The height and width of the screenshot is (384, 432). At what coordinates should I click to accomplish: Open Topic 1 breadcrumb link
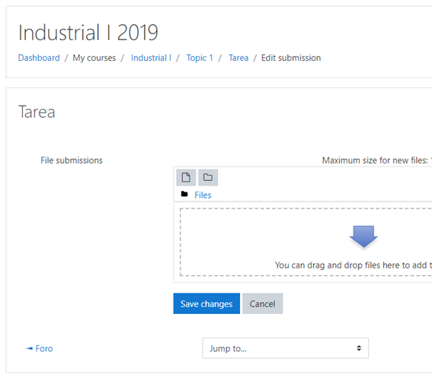tap(200, 58)
